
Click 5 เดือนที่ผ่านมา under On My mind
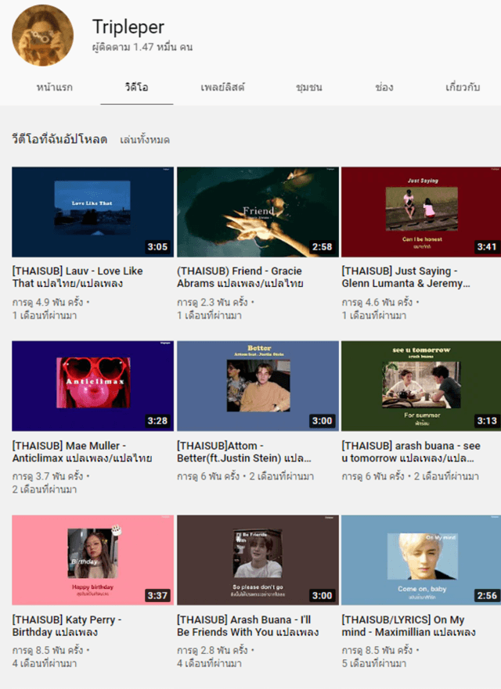click(x=374, y=663)
